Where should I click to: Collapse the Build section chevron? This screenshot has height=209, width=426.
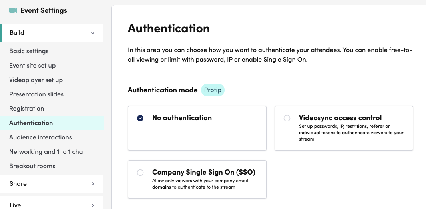pyautogui.click(x=93, y=33)
